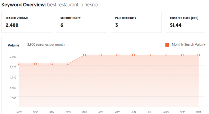
Task: Open the Search Volume 2,400 card
Action: click(x=27, y=22)
